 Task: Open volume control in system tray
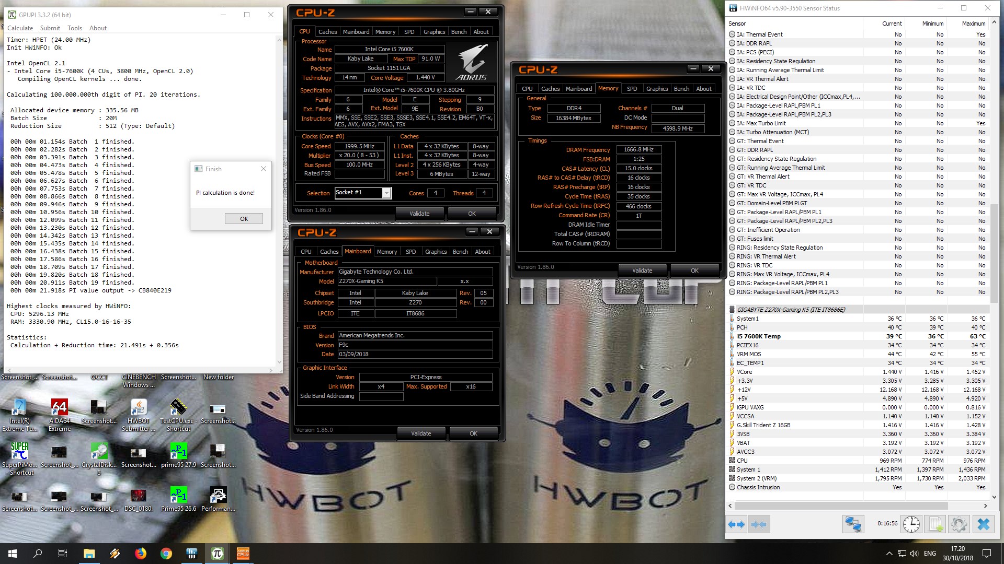pos(914,554)
